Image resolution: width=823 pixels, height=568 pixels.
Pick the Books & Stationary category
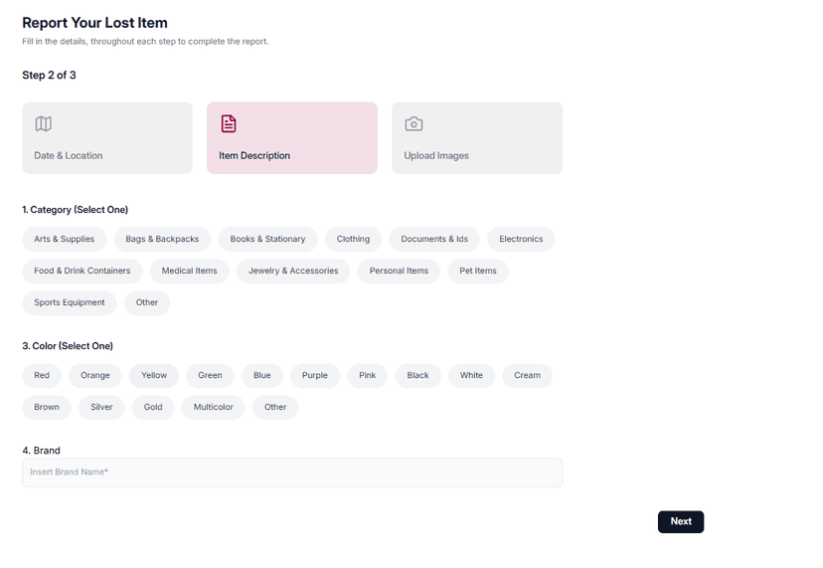pos(267,239)
